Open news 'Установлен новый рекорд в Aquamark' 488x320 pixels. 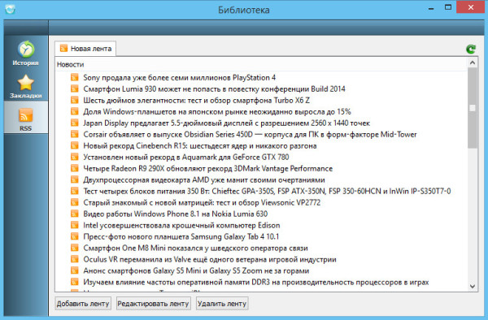click(x=185, y=158)
